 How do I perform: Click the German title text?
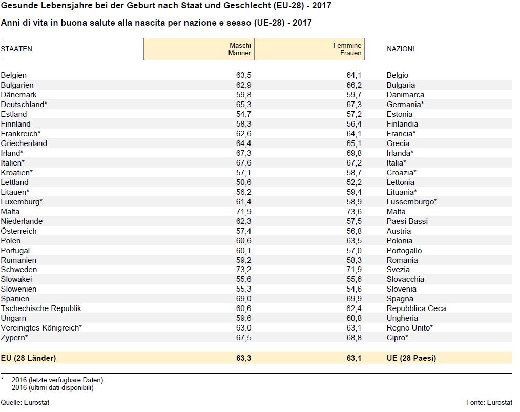click(165, 6)
